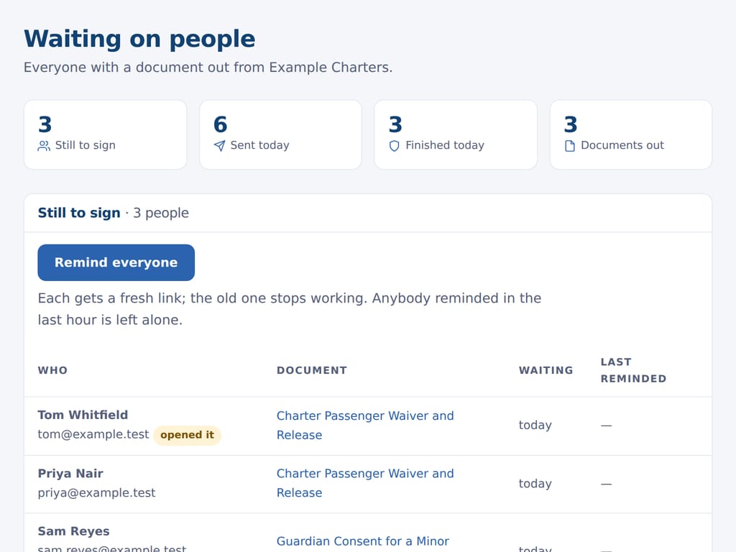Click the WHO column header
The image size is (736, 552).
pyautogui.click(x=52, y=370)
